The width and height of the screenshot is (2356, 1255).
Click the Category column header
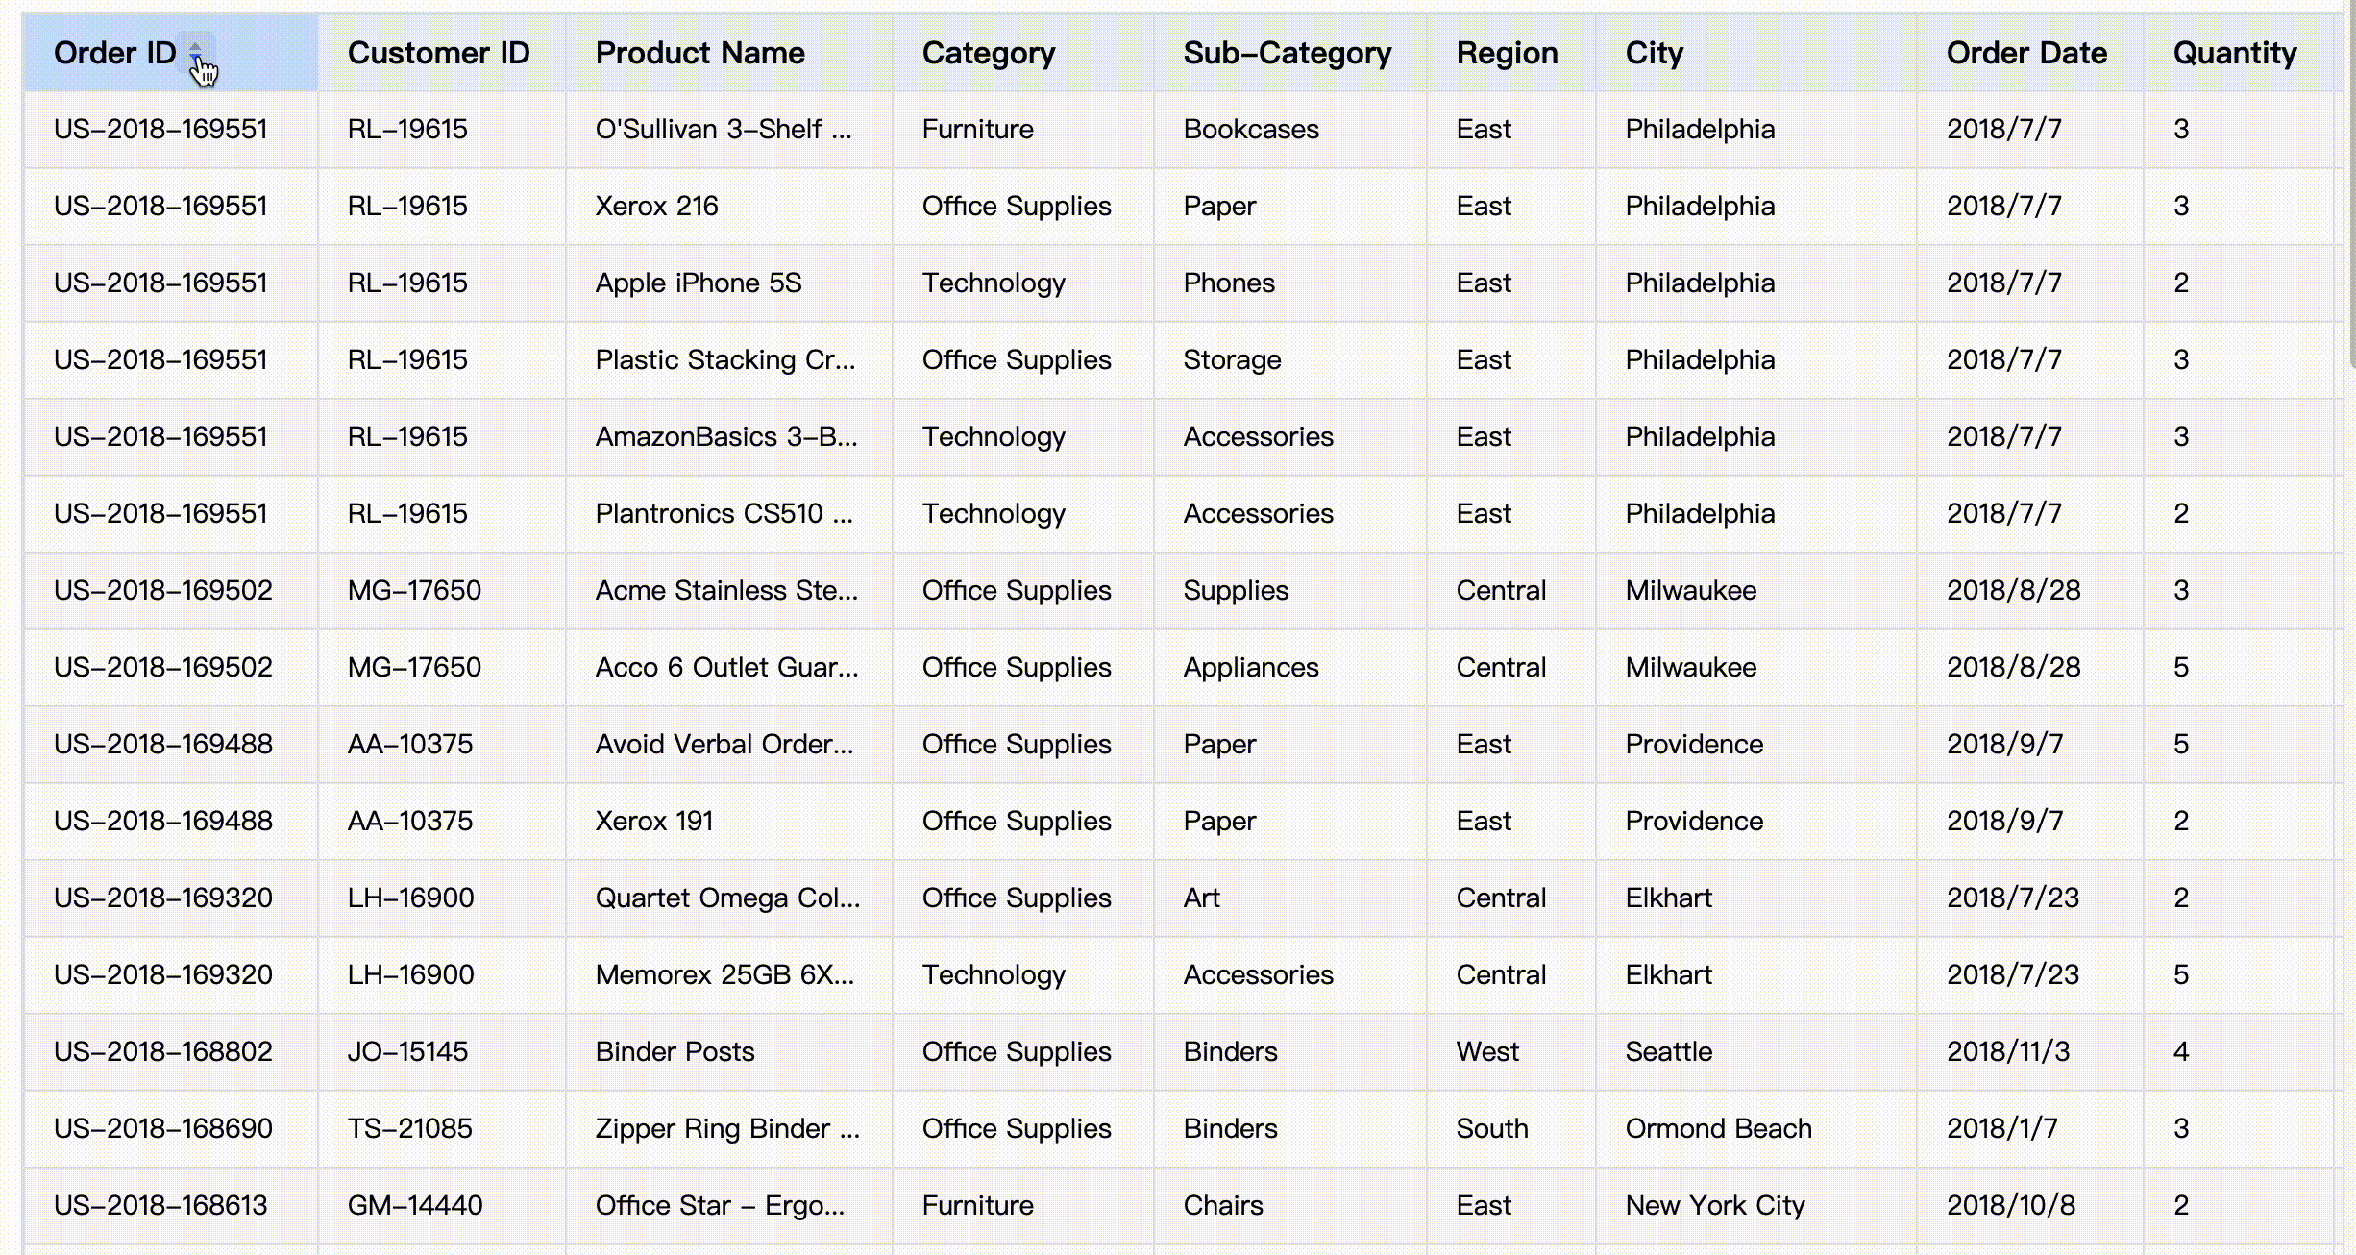[988, 53]
